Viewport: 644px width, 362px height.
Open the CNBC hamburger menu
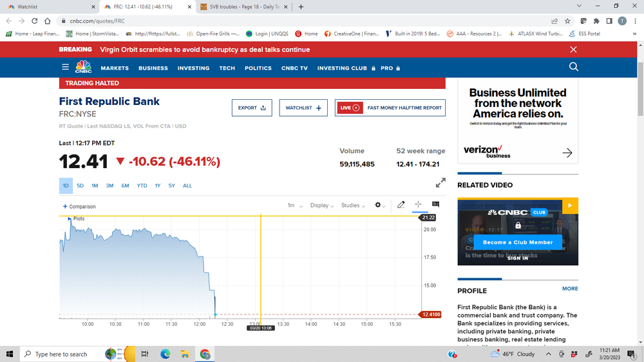[x=65, y=67]
